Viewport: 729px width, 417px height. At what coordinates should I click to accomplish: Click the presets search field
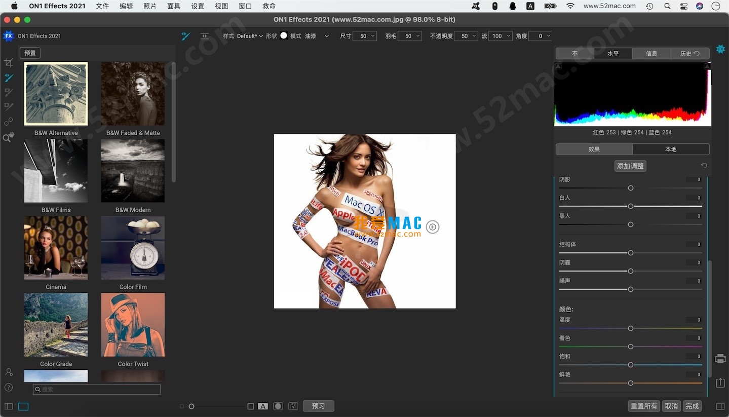(97, 389)
